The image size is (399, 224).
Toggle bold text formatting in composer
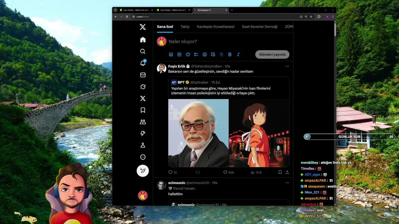(230, 54)
